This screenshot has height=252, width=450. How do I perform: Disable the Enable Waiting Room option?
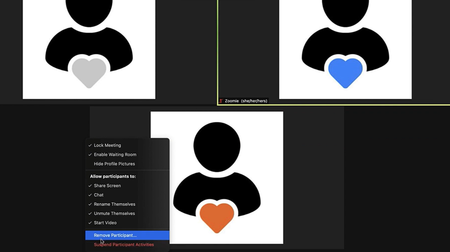pos(115,154)
